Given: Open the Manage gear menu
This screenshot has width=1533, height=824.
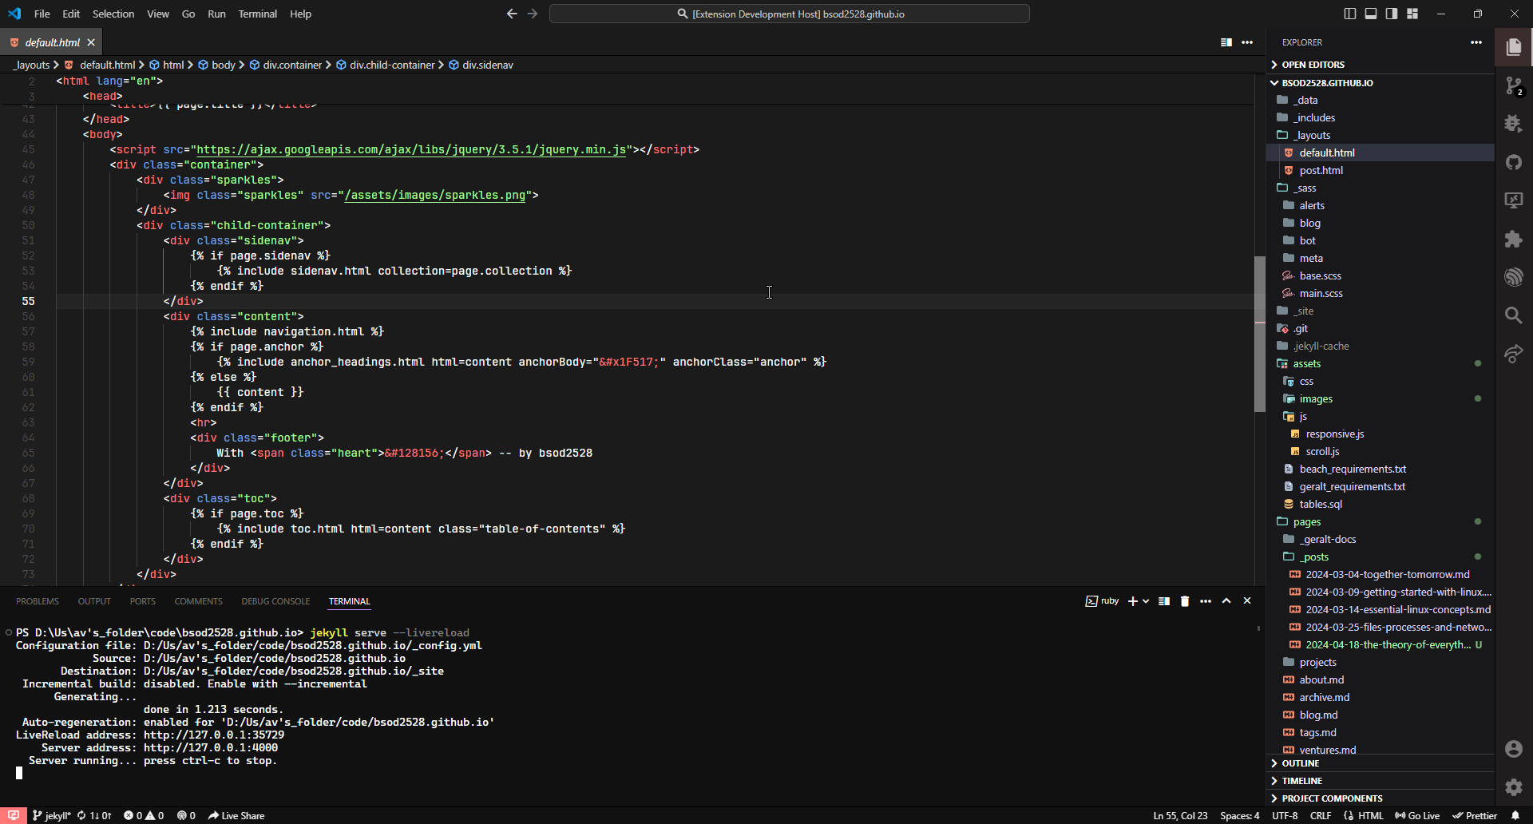Looking at the screenshot, I should click(1513, 786).
